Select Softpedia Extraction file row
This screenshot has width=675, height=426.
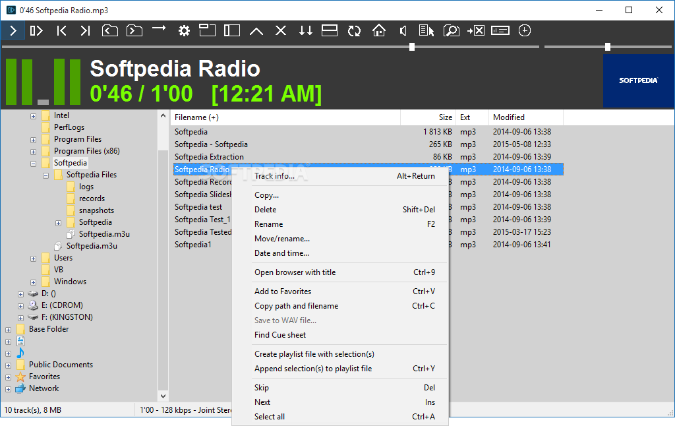click(x=368, y=157)
